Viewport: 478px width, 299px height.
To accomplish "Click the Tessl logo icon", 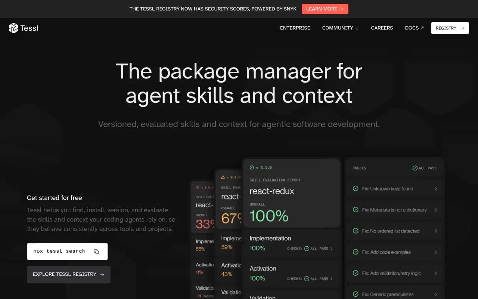I will coord(13,28).
